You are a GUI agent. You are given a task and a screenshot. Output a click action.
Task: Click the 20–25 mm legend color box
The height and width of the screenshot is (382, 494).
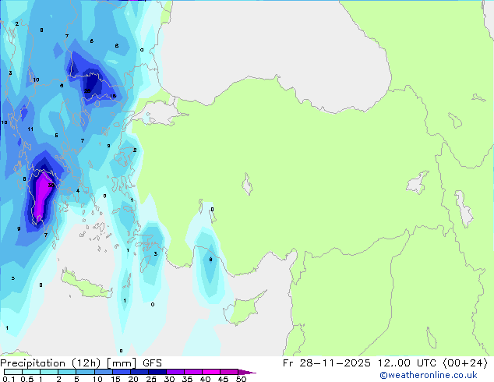tap(139, 372)
